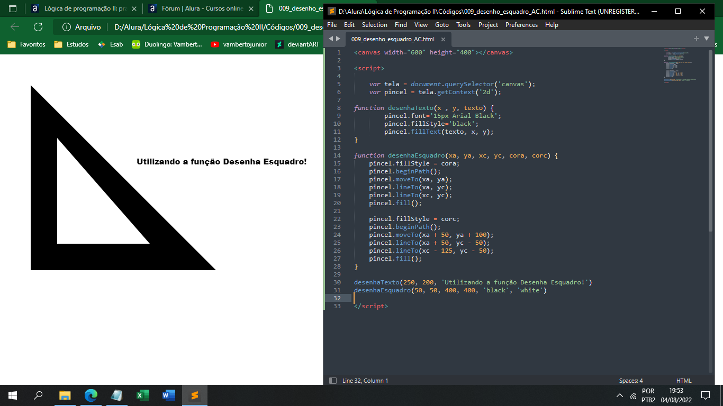Open the notifications center icon
This screenshot has width=723, height=406.
pyautogui.click(x=705, y=395)
